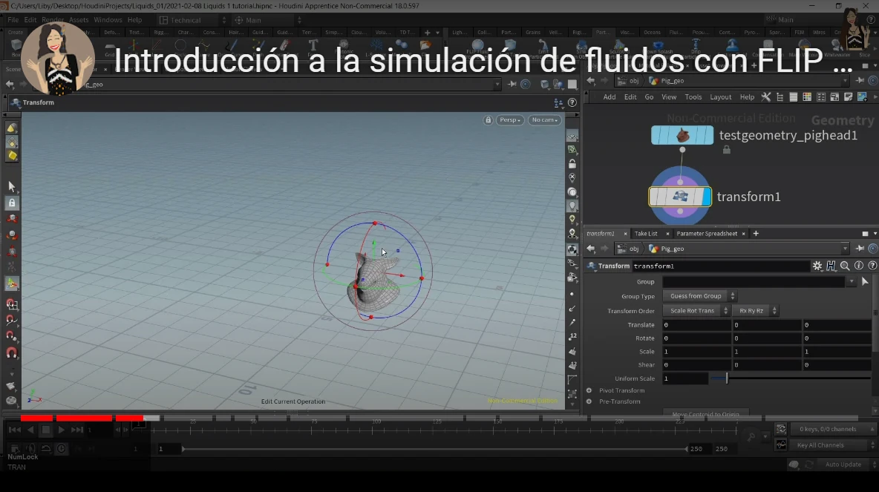The image size is (879, 492).
Task: Open the Layout menu in network editor
Action: [x=720, y=97]
